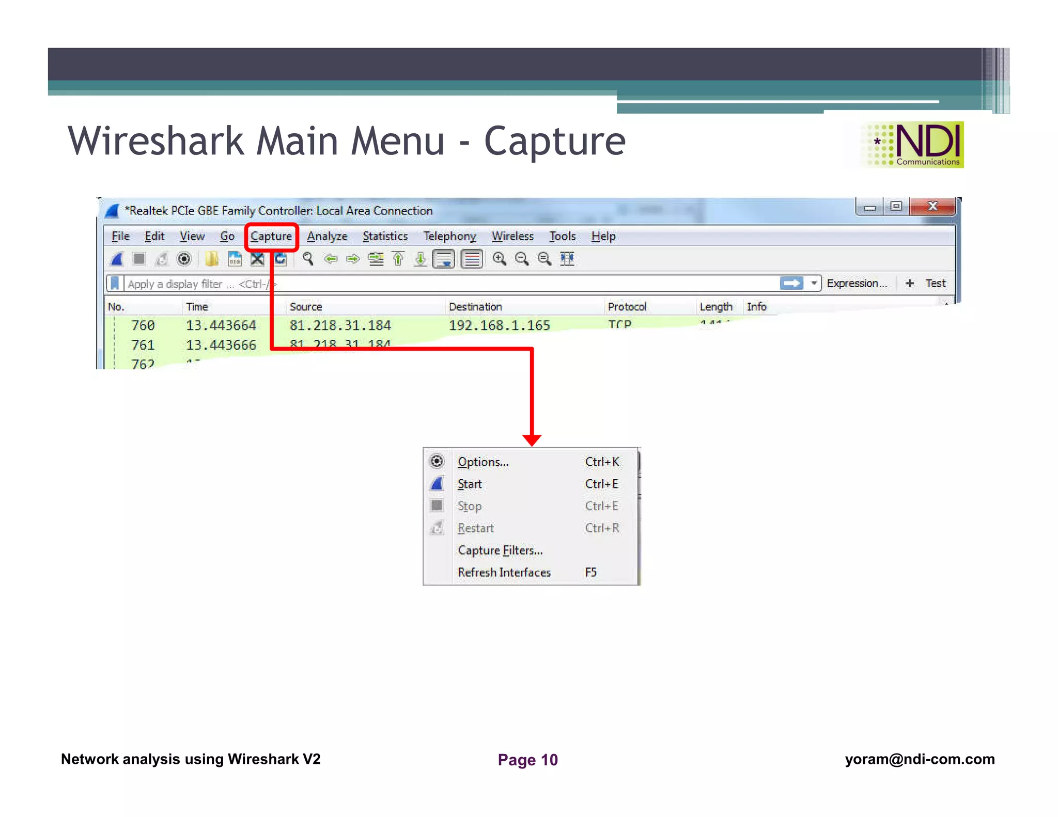Click destination address 192.168.1.165

click(x=499, y=325)
